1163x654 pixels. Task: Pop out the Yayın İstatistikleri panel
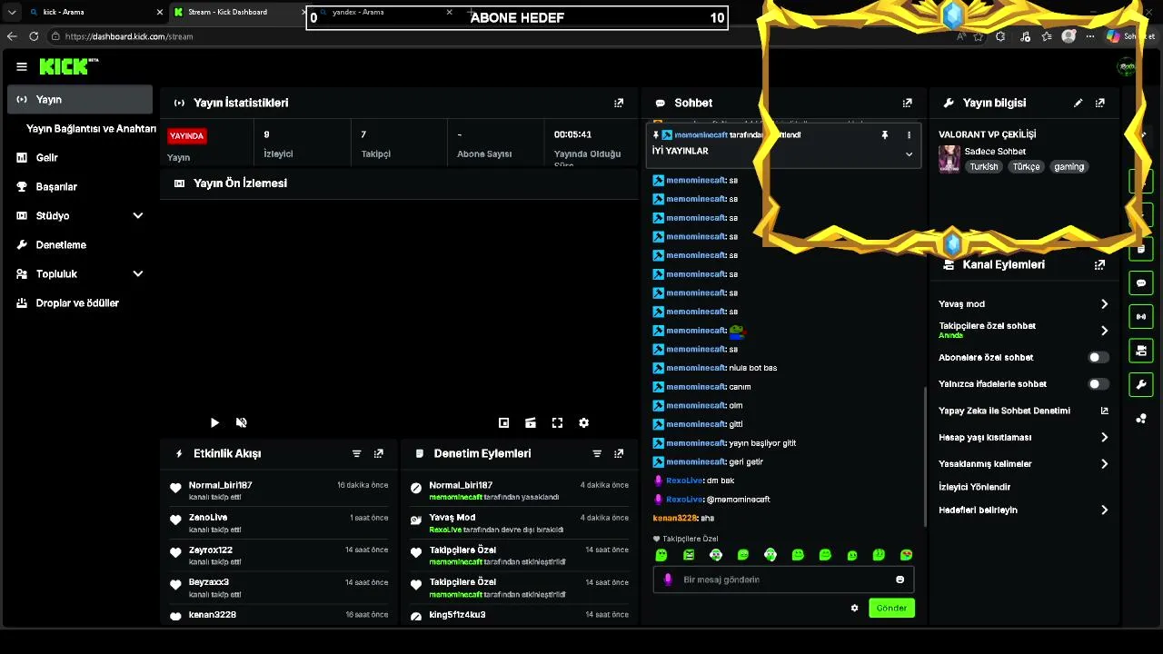(x=619, y=103)
